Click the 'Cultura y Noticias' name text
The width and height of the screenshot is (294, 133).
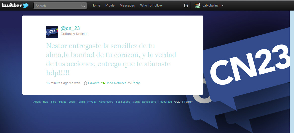tap(75, 34)
